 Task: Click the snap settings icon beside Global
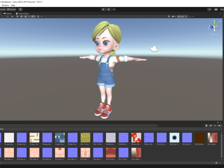(x=21, y=9)
